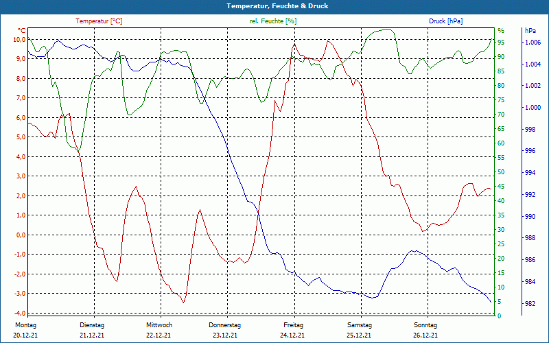Click the '1.006' pressure axis value
Image resolution: width=549 pixels, height=343 pixels.
(x=533, y=43)
